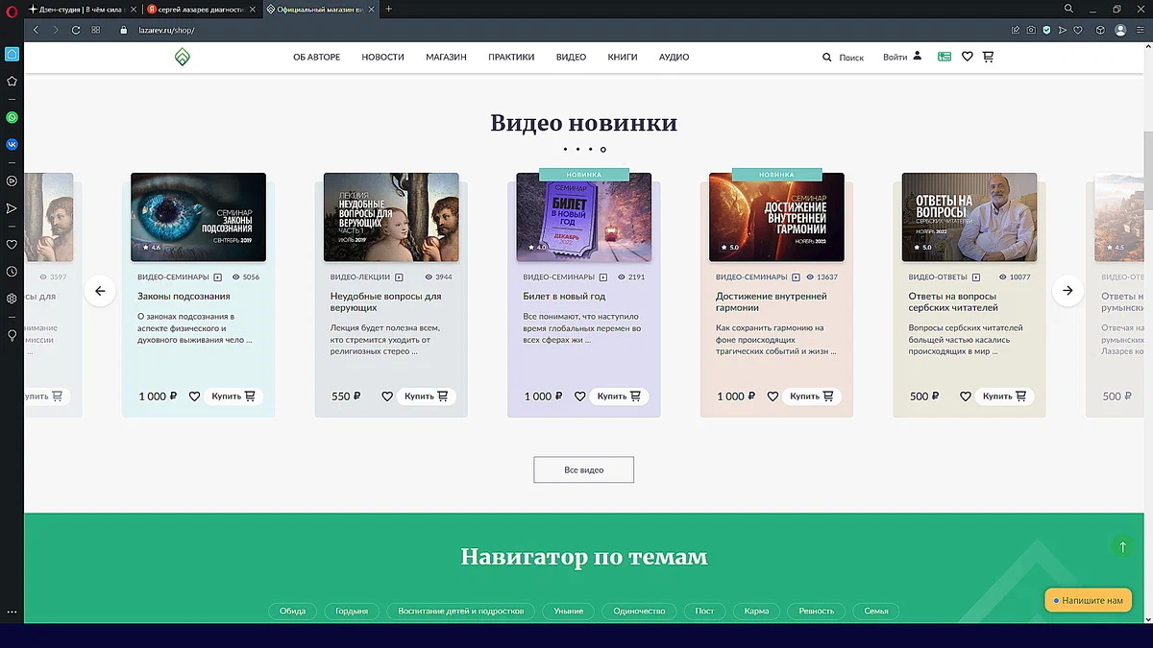Viewport: 1153px width, 648px height.
Task: Favorite the 'Законы подсознания' video with its heart
Action: [x=193, y=396]
